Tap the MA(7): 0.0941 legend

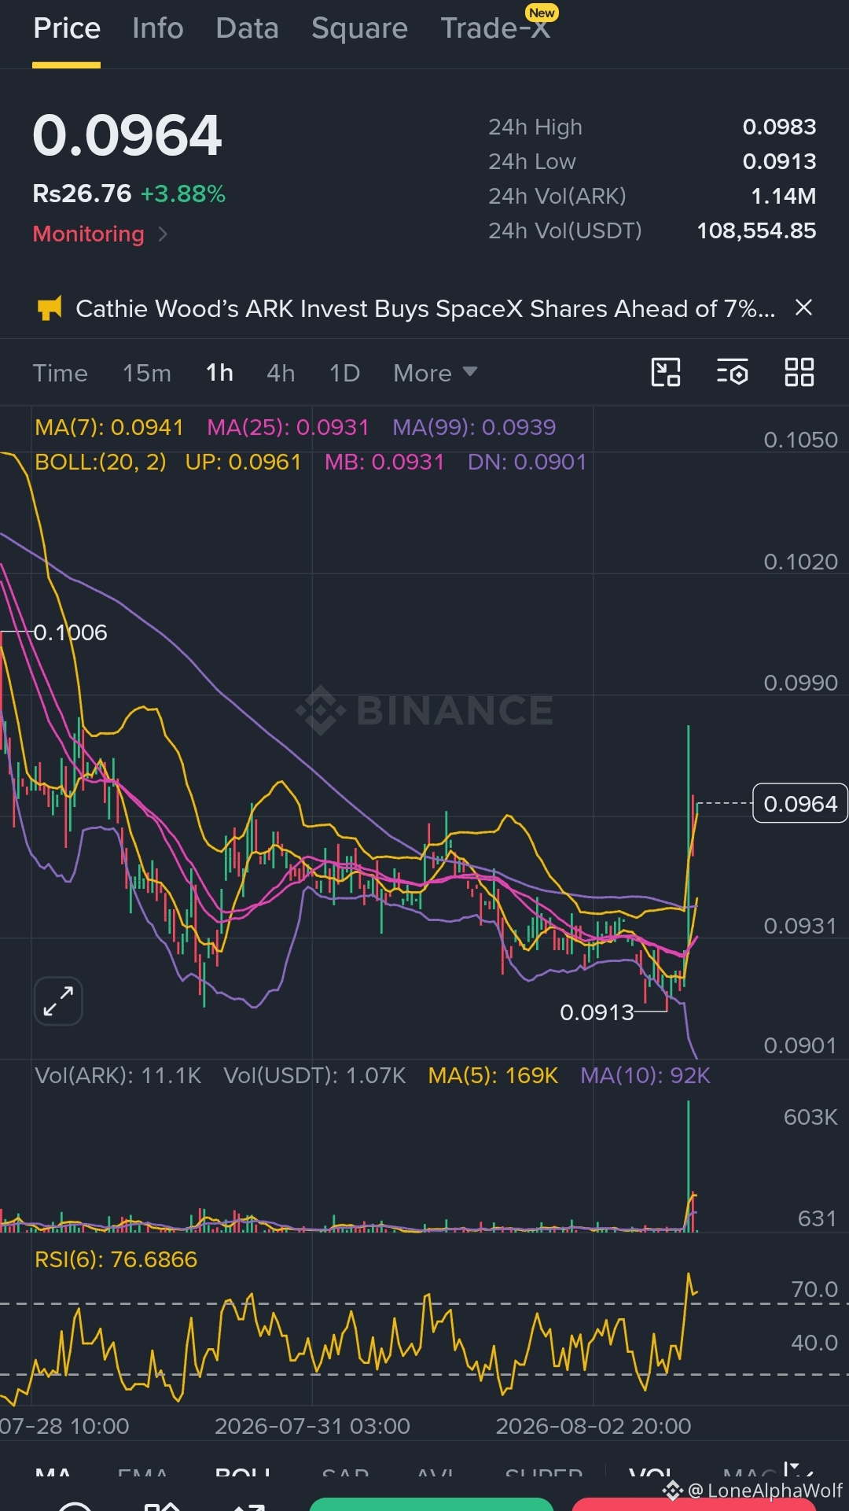(109, 427)
